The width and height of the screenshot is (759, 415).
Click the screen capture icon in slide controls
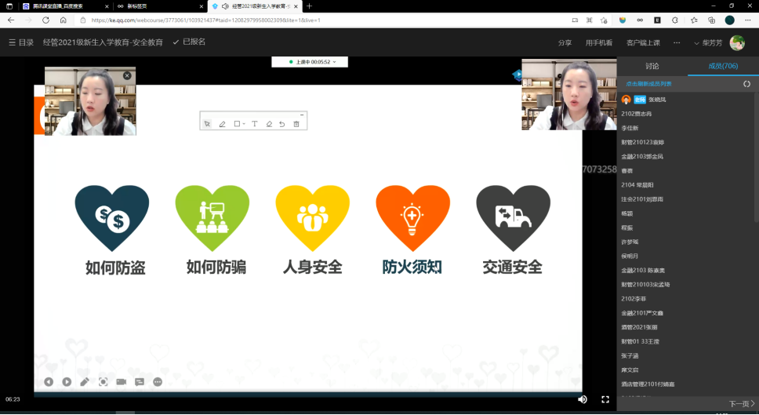point(103,382)
